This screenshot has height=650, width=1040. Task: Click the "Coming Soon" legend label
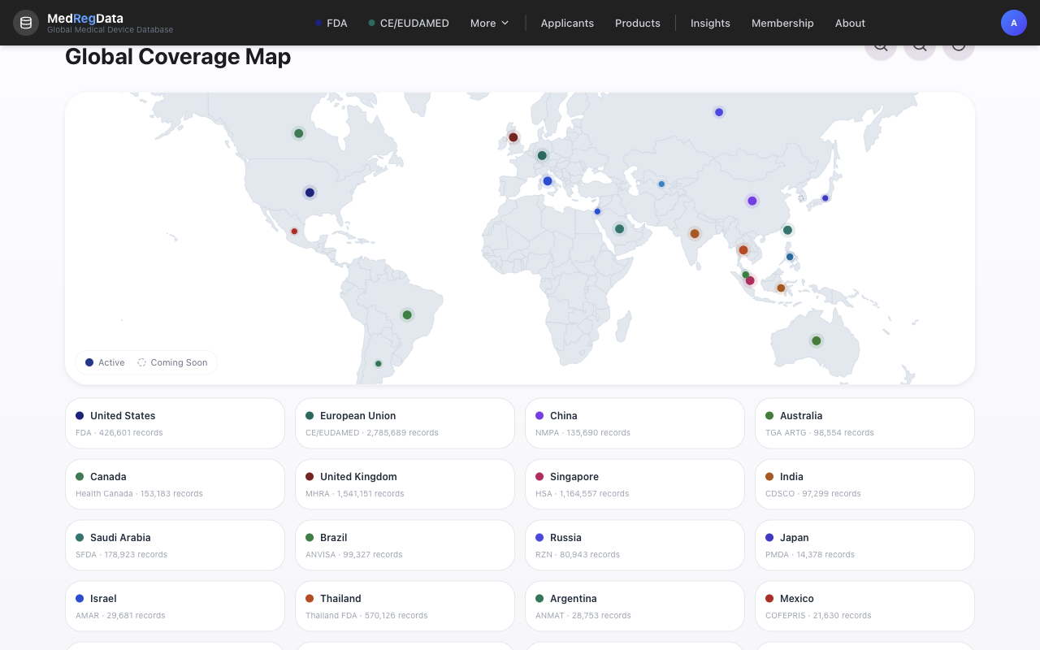tap(179, 362)
